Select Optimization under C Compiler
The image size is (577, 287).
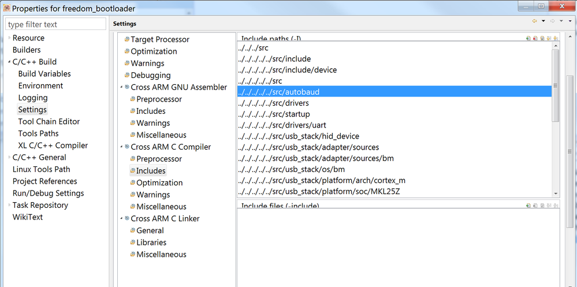point(159,183)
